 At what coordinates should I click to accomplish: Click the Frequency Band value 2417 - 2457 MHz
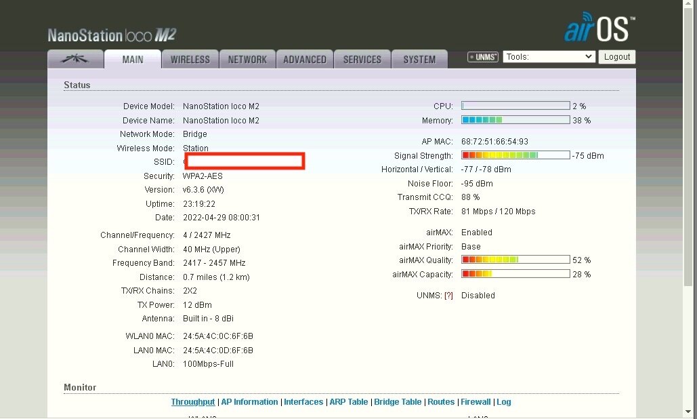[x=214, y=263]
